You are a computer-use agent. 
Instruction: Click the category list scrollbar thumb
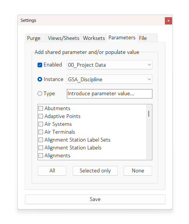[149, 114]
